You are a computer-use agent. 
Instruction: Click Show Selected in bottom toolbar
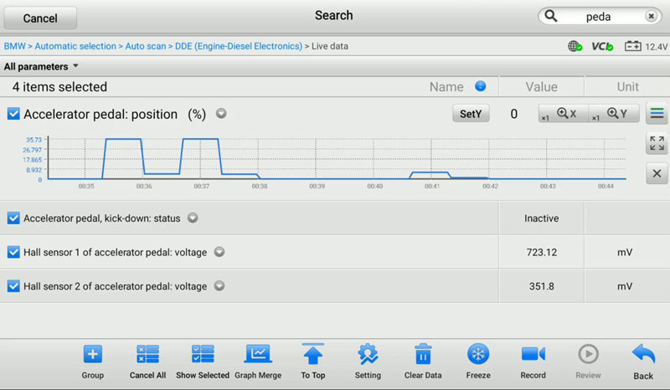(202, 355)
